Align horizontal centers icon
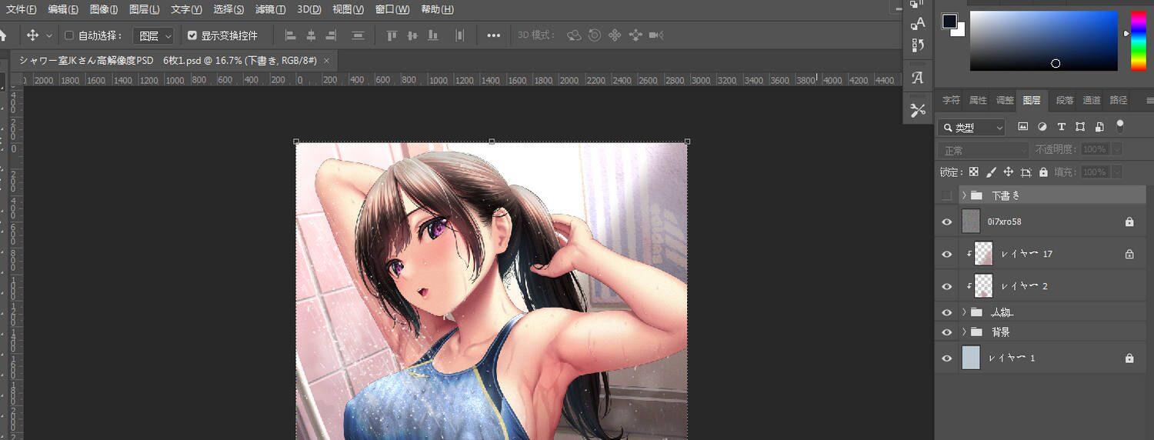1154x440 pixels. [x=311, y=35]
